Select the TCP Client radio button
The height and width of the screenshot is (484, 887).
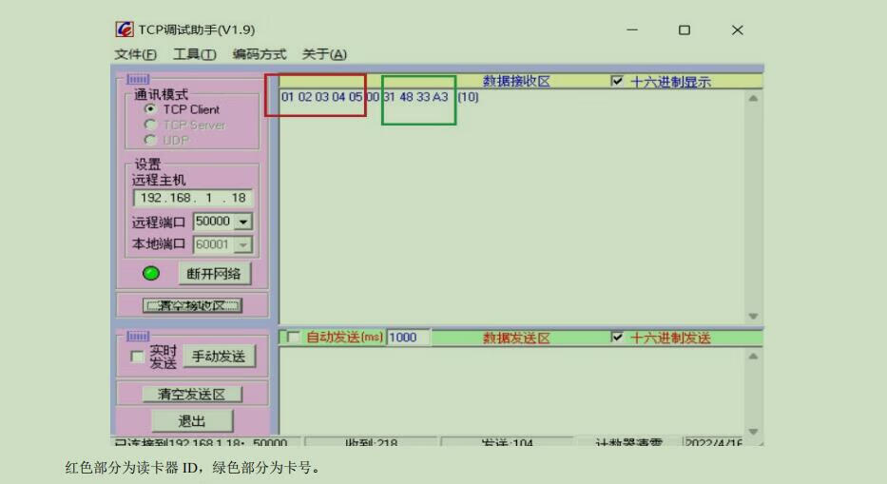tap(150, 109)
